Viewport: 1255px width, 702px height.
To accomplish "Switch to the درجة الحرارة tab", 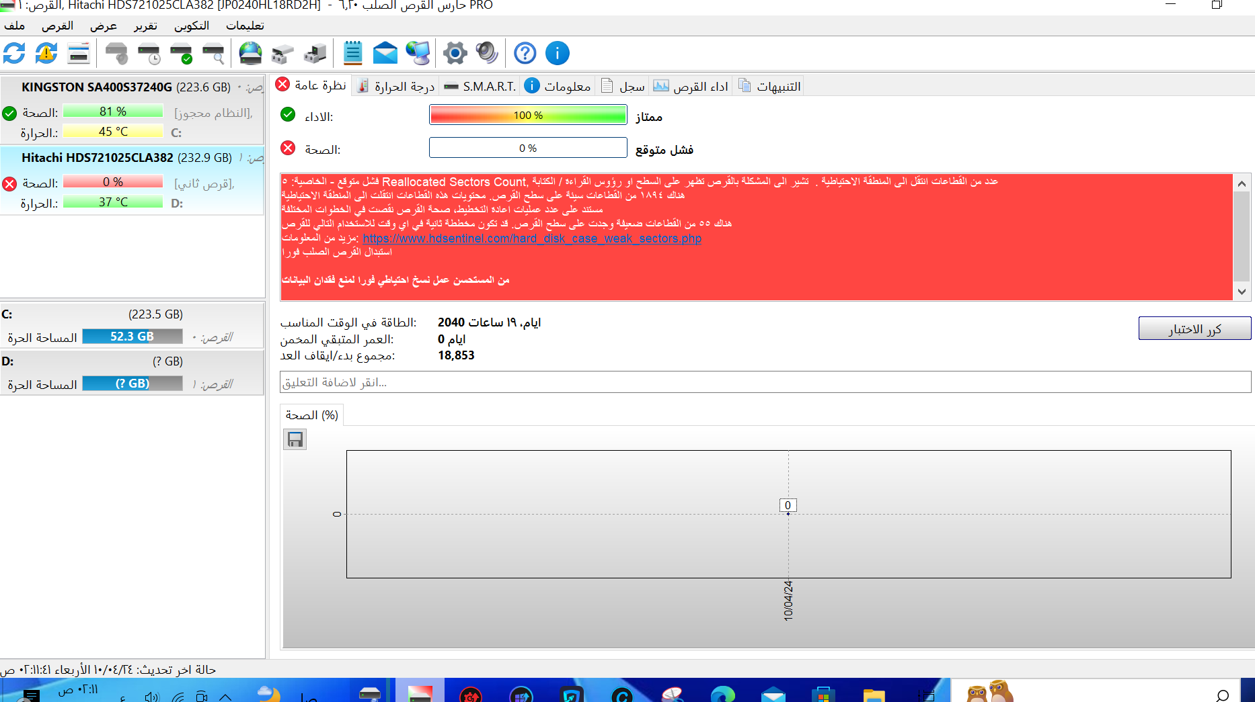I will tap(396, 86).
